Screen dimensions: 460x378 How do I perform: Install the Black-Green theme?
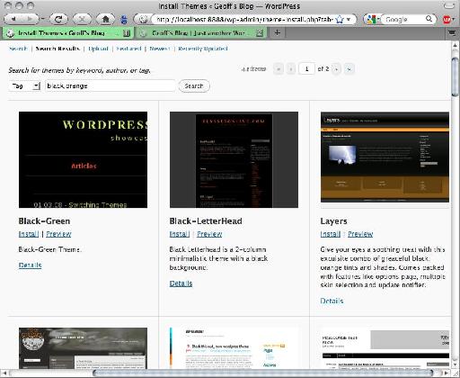pyautogui.click(x=29, y=234)
